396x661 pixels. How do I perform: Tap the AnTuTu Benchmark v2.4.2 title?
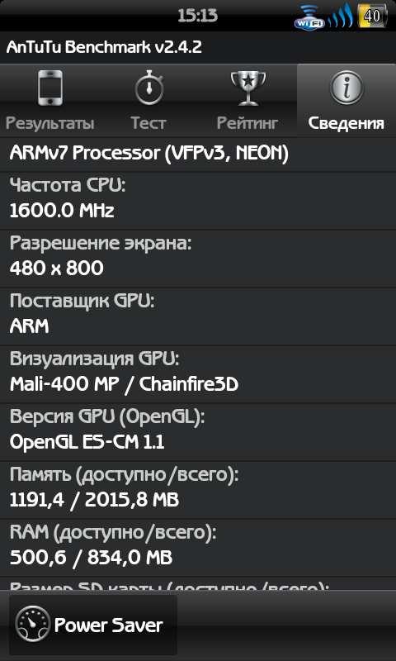coord(104,47)
